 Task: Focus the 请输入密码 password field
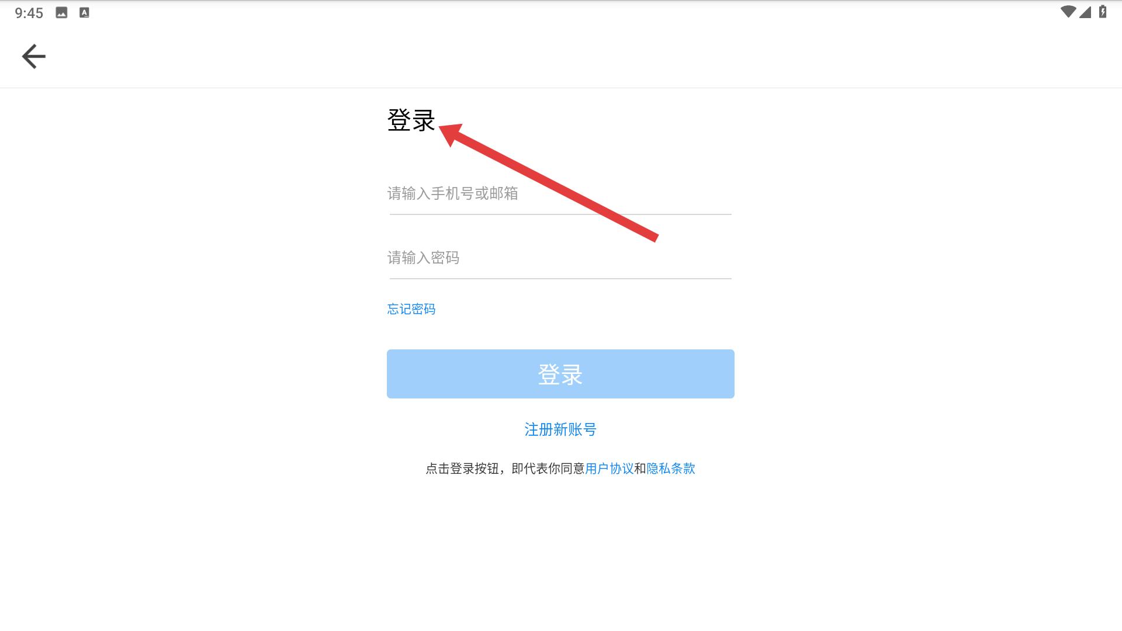click(560, 258)
